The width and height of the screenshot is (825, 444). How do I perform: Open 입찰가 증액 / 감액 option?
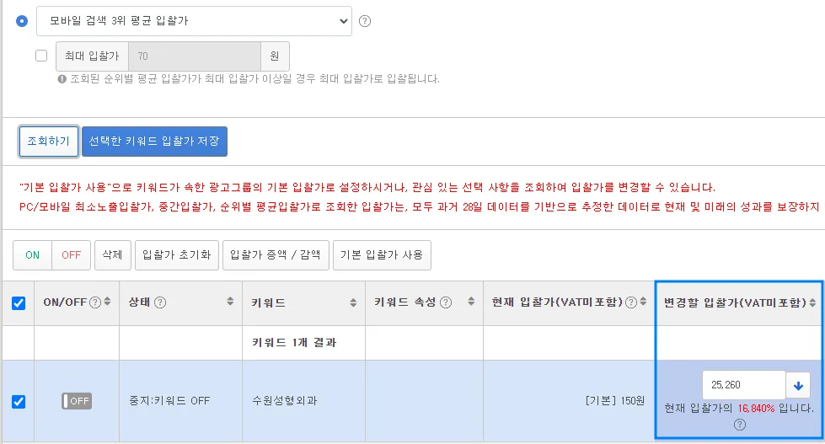276,255
